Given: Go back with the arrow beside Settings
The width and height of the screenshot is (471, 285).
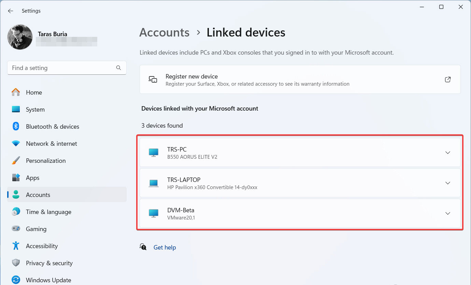Looking at the screenshot, I should tap(11, 11).
